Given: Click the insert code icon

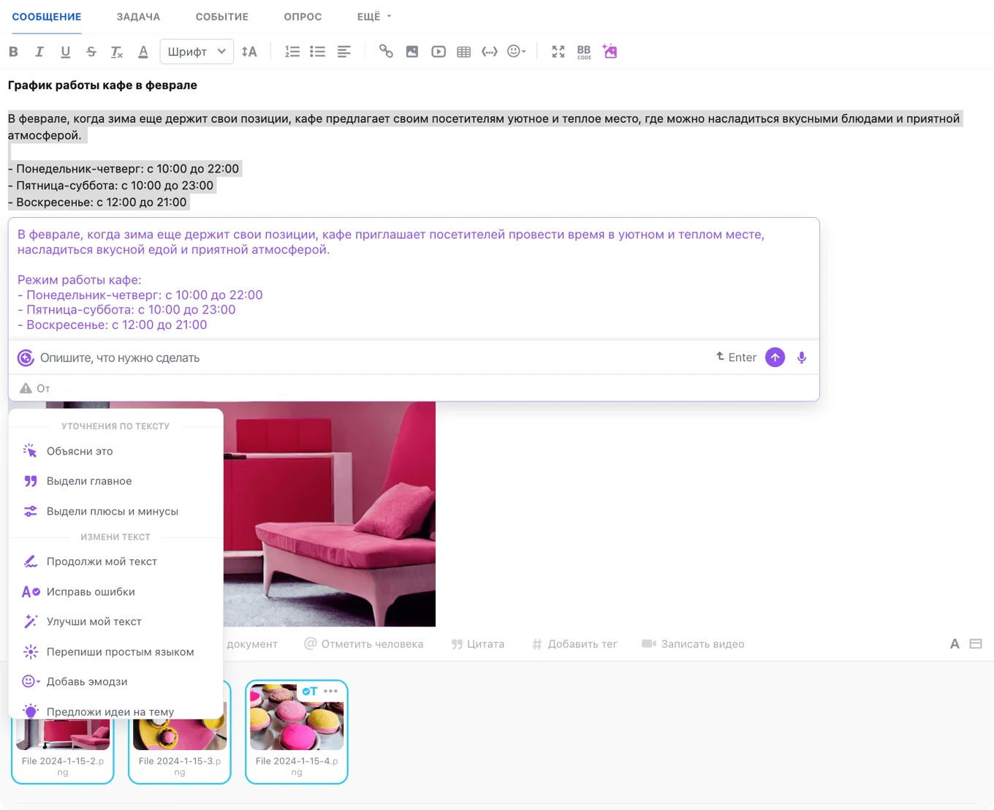Looking at the screenshot, I should 490,51.
